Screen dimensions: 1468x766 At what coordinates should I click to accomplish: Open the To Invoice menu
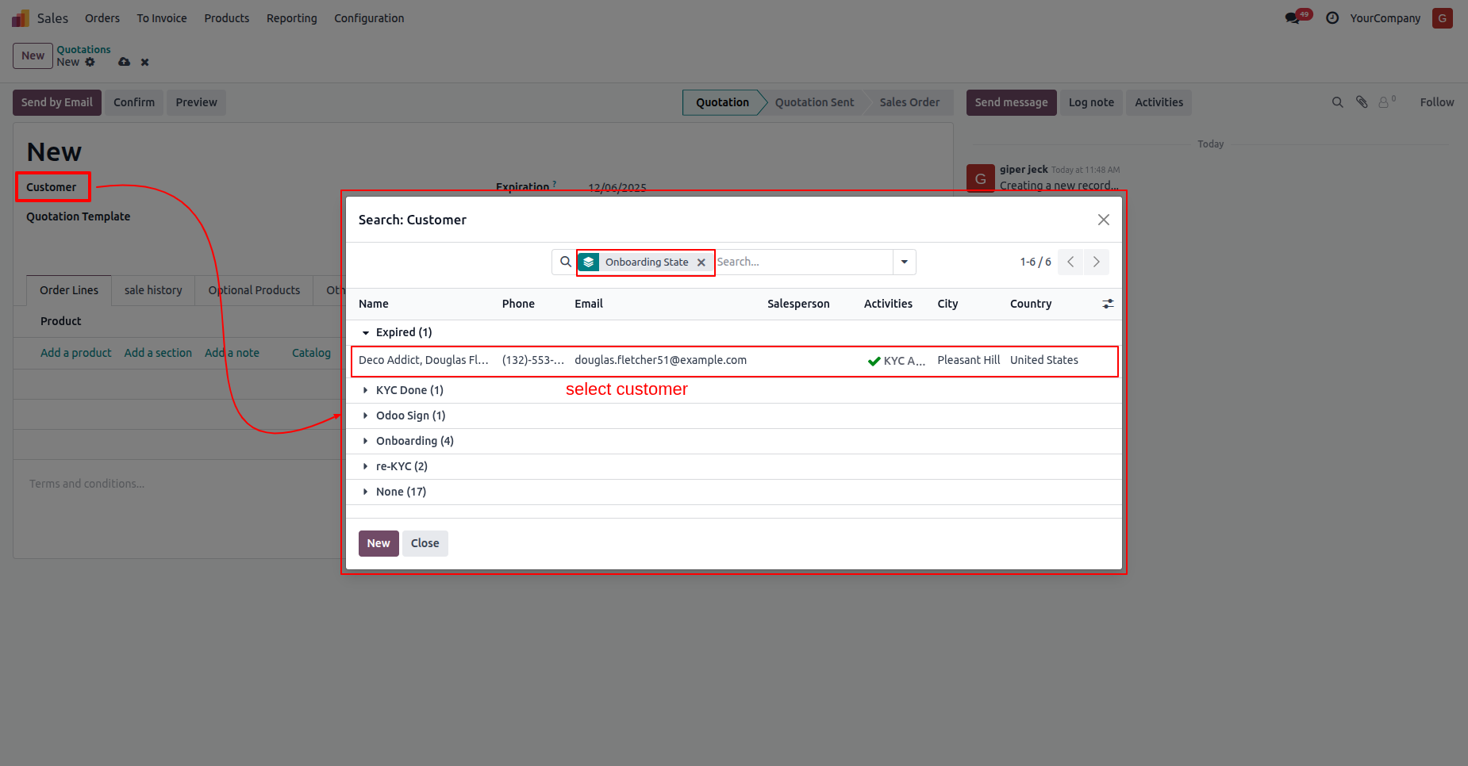(162, 18)
